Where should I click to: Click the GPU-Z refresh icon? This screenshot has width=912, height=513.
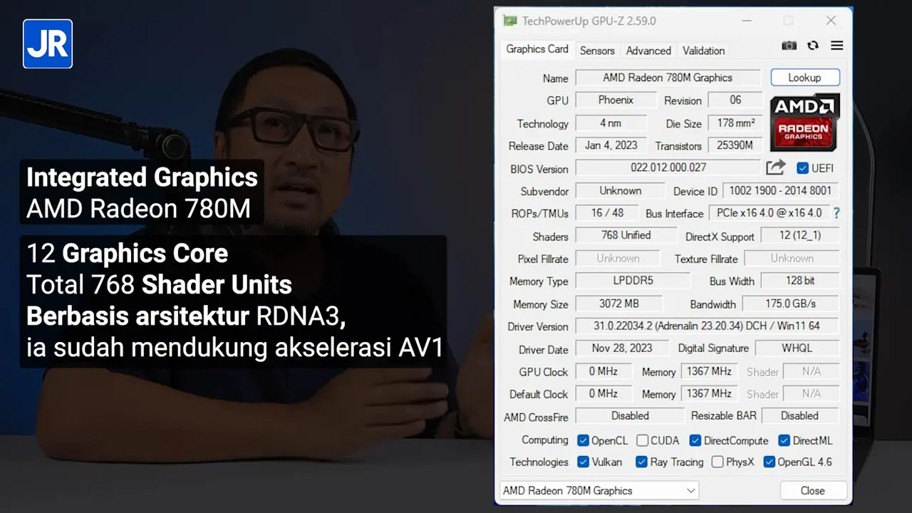click(813, 46)
